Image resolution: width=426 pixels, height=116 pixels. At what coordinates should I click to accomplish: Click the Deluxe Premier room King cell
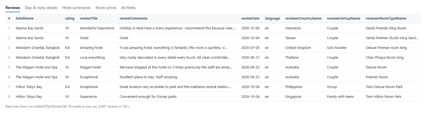click(x=386, y=48)
